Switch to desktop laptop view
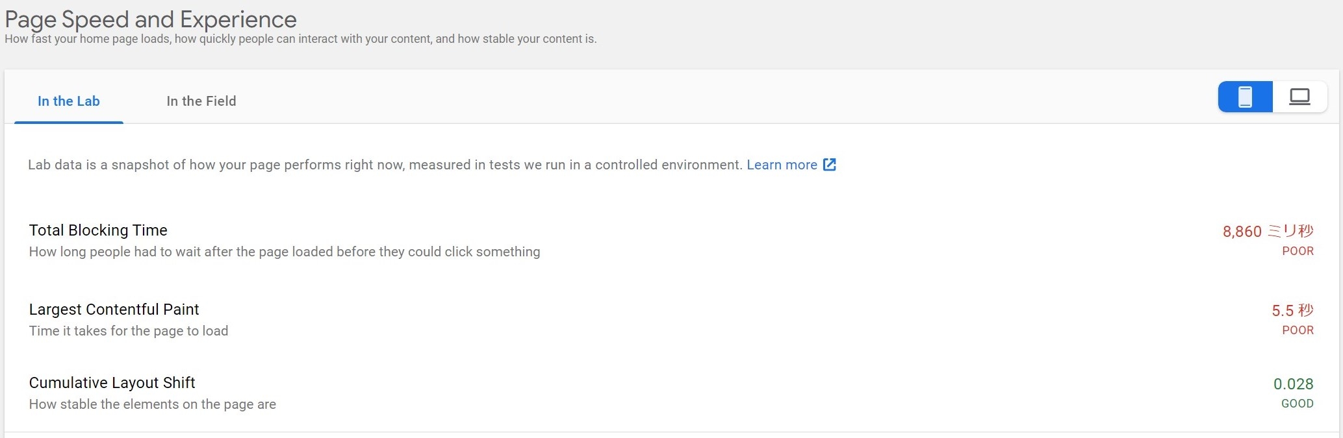 point(1299,97)
